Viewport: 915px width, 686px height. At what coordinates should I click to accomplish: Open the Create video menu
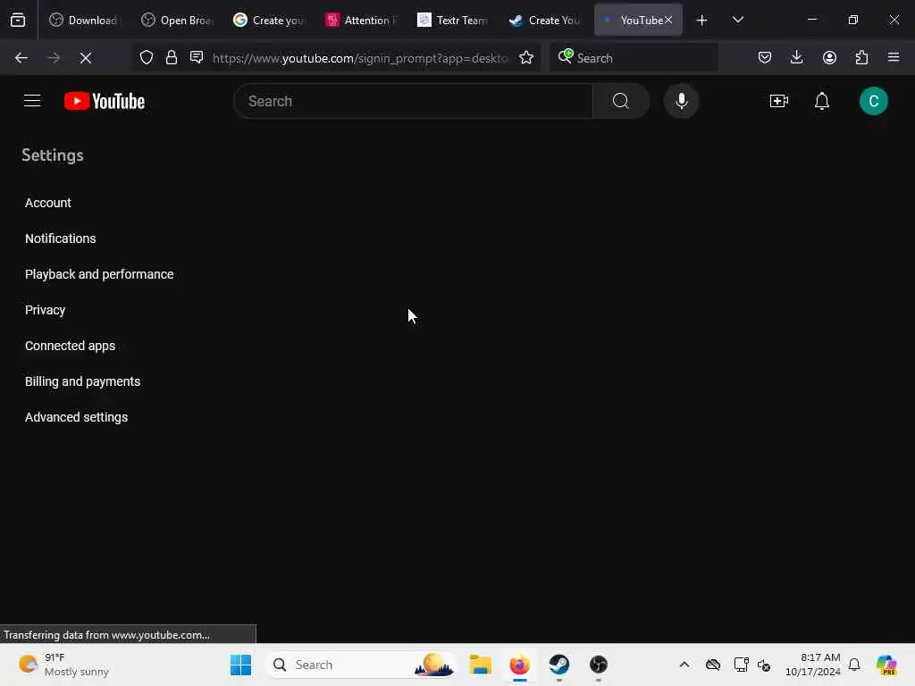[x=779, y=101]
